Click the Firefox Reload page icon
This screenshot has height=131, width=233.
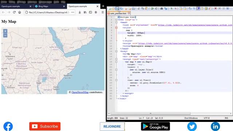tap(14, 12)
